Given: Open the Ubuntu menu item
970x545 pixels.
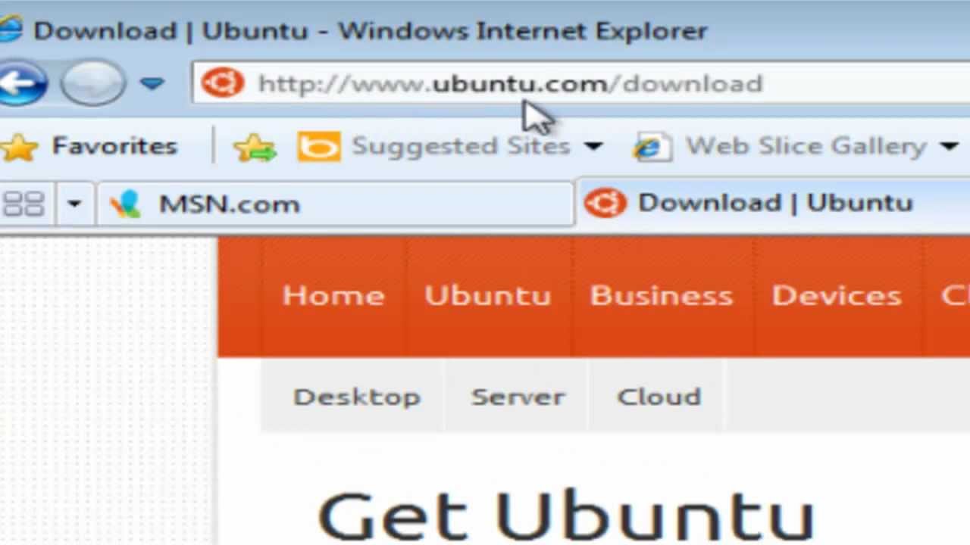Looking at the screenshot, I should pyautogui.click(x=487, y=295).
